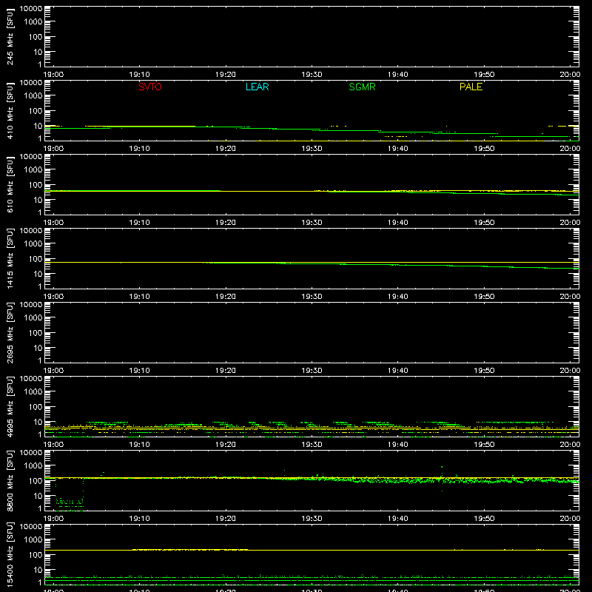Select the 410 MHz [SFU] axis title
The width and height of the screenshot is (592, 592).
click(x=10, y=110)
